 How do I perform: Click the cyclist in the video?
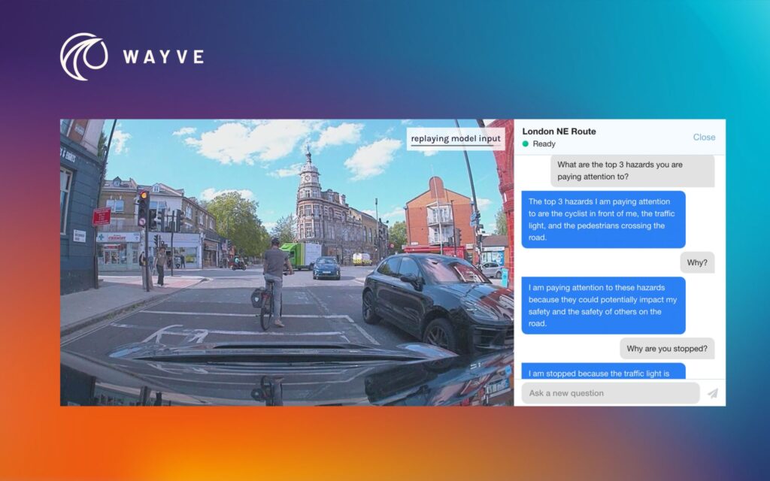click(x=275, y=282)
